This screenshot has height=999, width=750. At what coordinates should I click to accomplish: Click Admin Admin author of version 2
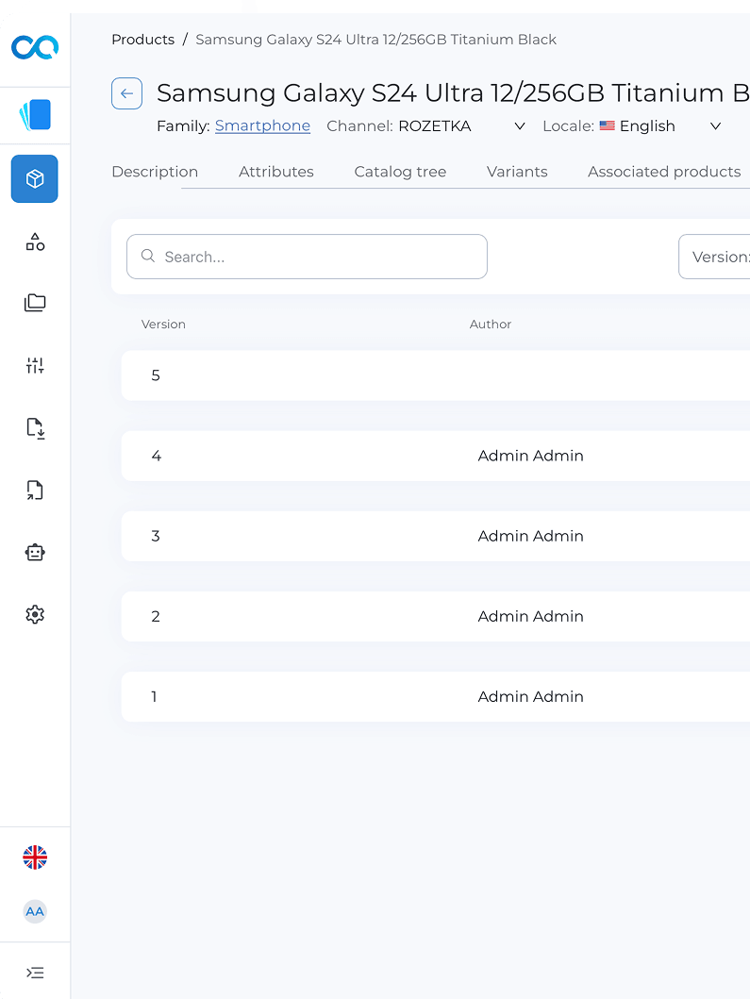click(531, 616)
